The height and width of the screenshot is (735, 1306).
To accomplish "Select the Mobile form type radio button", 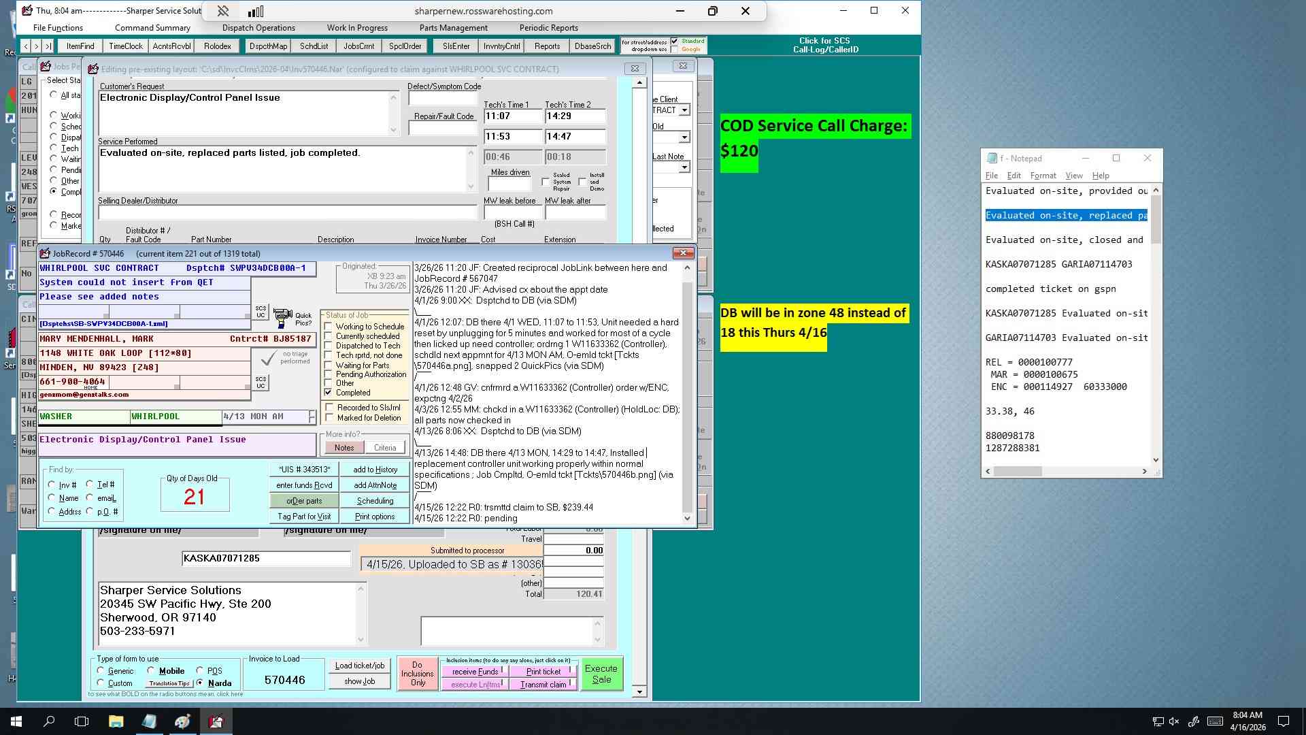I will click(x=151, y=670).
